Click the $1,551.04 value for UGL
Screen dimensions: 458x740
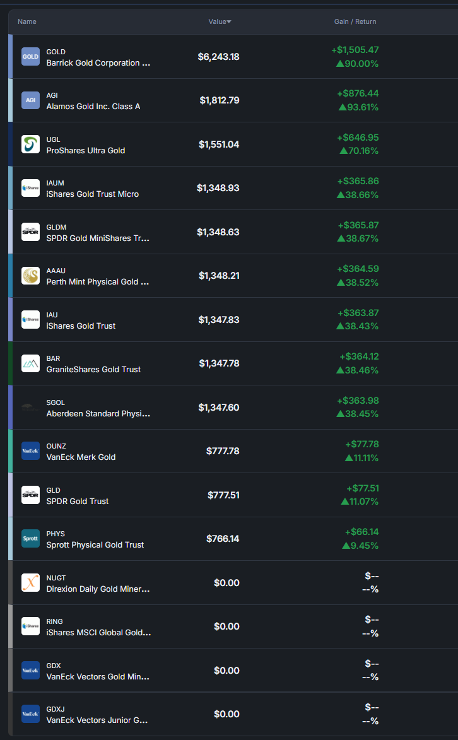(x=219, y=144)
